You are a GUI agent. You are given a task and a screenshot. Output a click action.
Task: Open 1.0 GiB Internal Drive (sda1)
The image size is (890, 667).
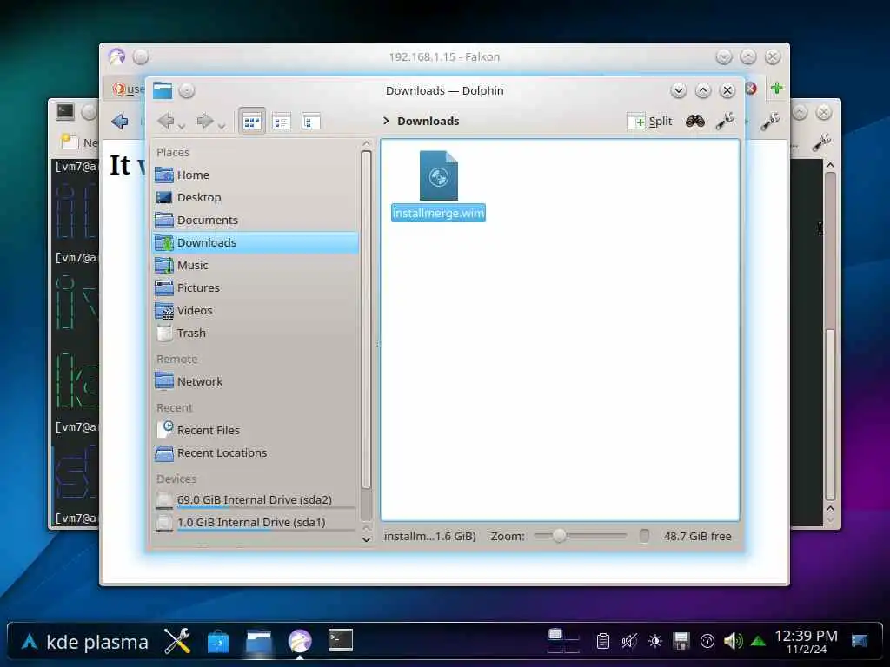pos(256,522)
